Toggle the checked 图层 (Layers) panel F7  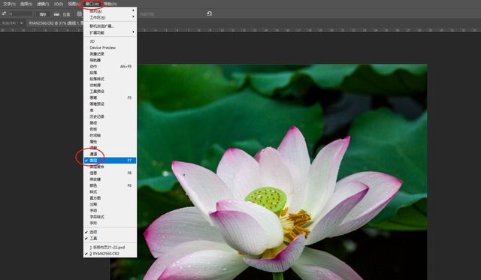[110, 160]
